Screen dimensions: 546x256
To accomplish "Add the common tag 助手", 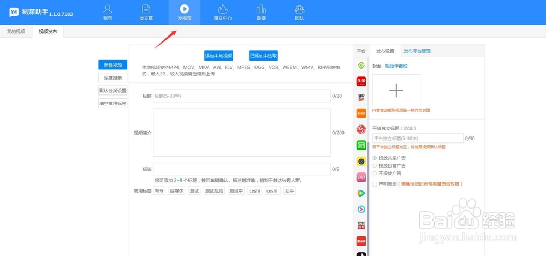I will (x=289, y=191).
